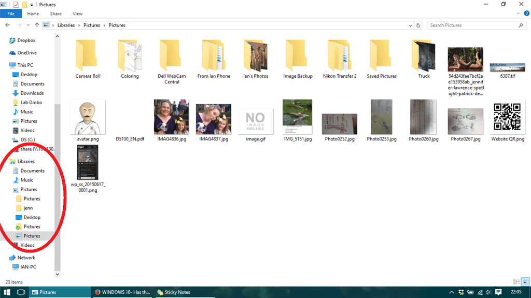Open Task View from the taskbar
This screenshot has height=298, width=531.
pos(21,292)
